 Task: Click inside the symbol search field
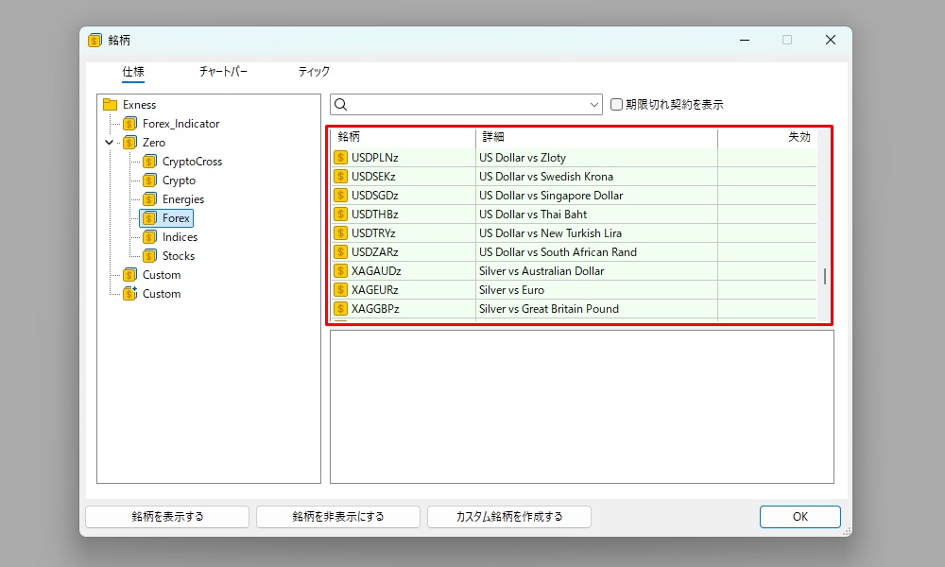coord(468,105)
